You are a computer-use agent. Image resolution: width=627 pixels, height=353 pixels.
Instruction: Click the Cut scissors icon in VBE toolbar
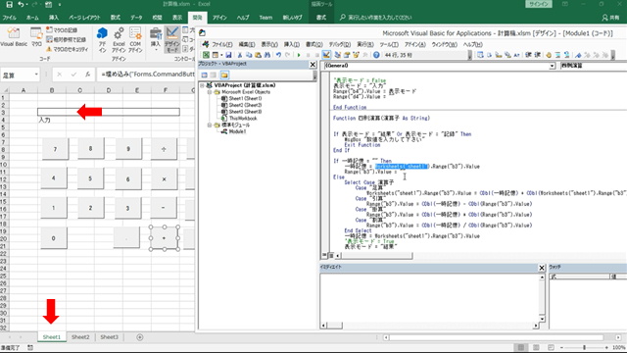click(240, 55)
